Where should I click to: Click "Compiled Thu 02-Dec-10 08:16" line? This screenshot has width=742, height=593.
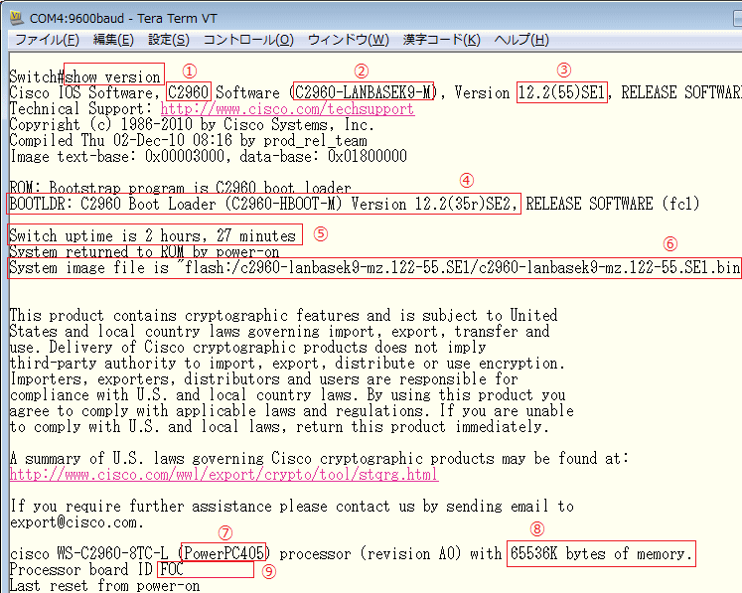[189, 141]
